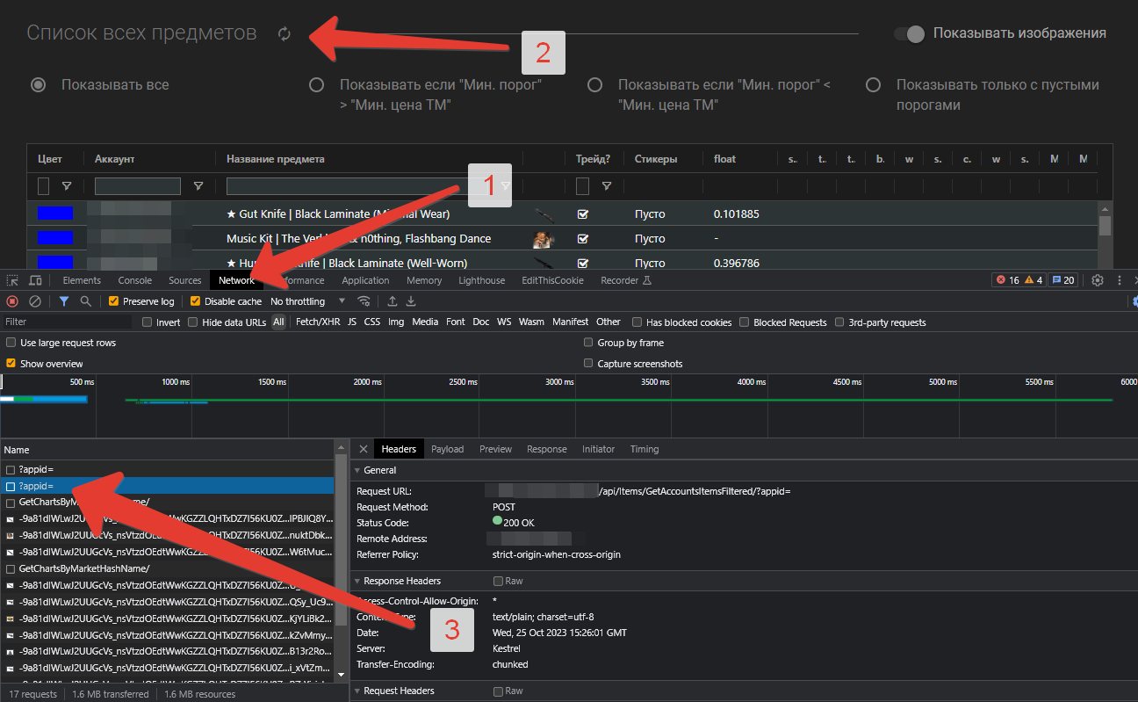Screen dimensions: 1138x702
Task: Click the errors counter showing 16
Action: tap(1007, 280)
